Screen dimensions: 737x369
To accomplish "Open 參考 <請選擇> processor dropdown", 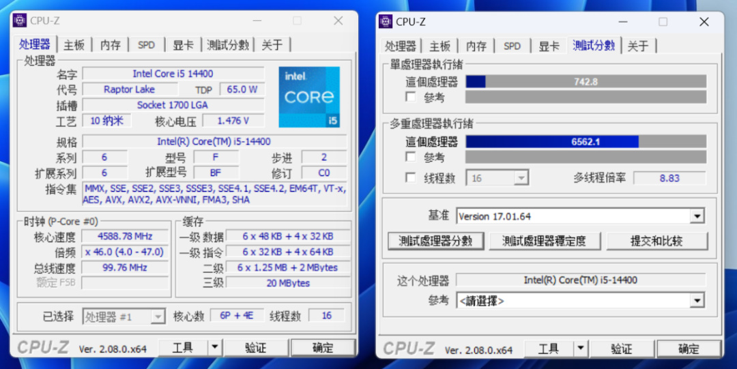I will tap(581, 300).
